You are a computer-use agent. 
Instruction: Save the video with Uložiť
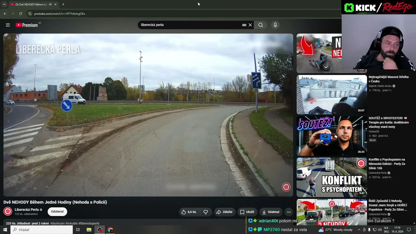click(x=247, y=212)
